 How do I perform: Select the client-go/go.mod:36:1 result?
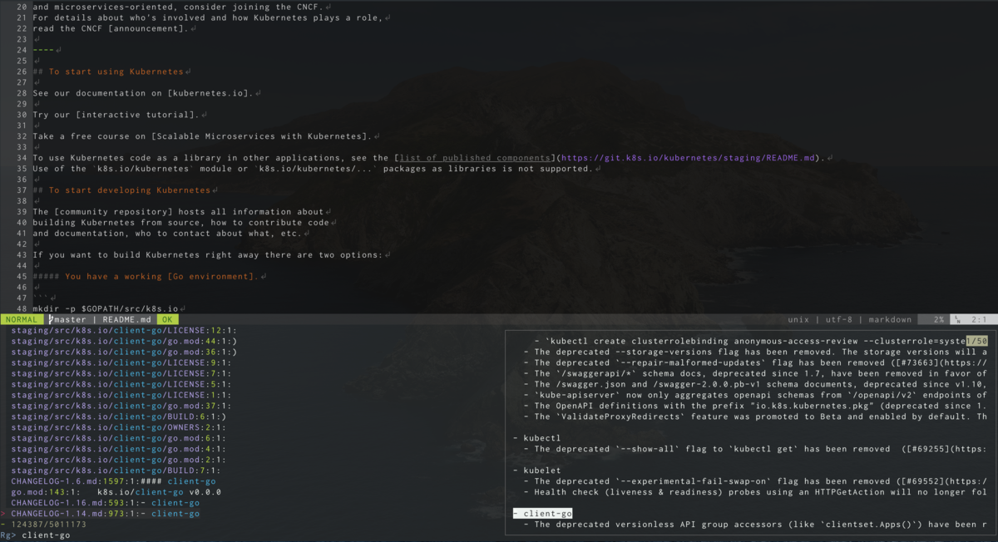click(x=124, y=352)
